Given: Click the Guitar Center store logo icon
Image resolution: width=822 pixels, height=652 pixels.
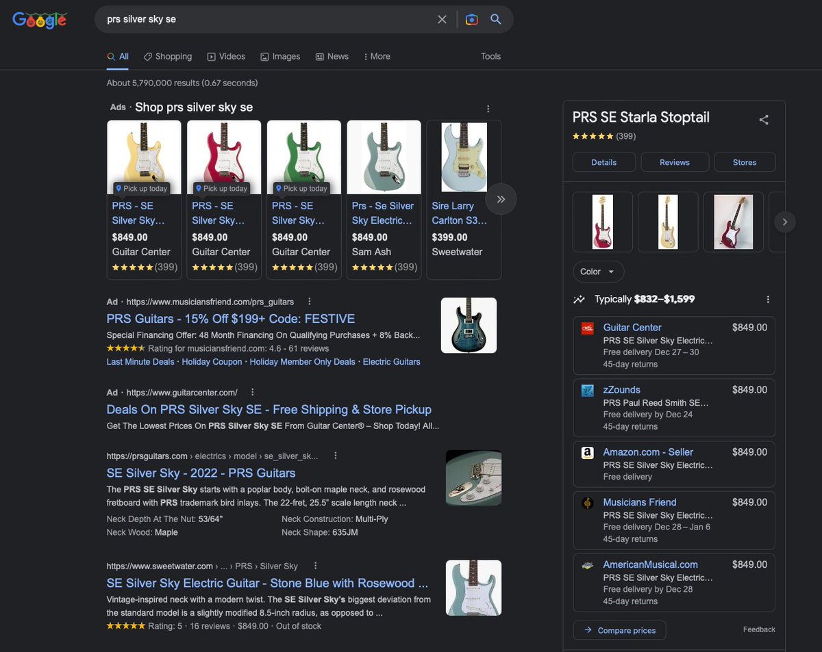Looking at the screenshot, I should [587, 328].
